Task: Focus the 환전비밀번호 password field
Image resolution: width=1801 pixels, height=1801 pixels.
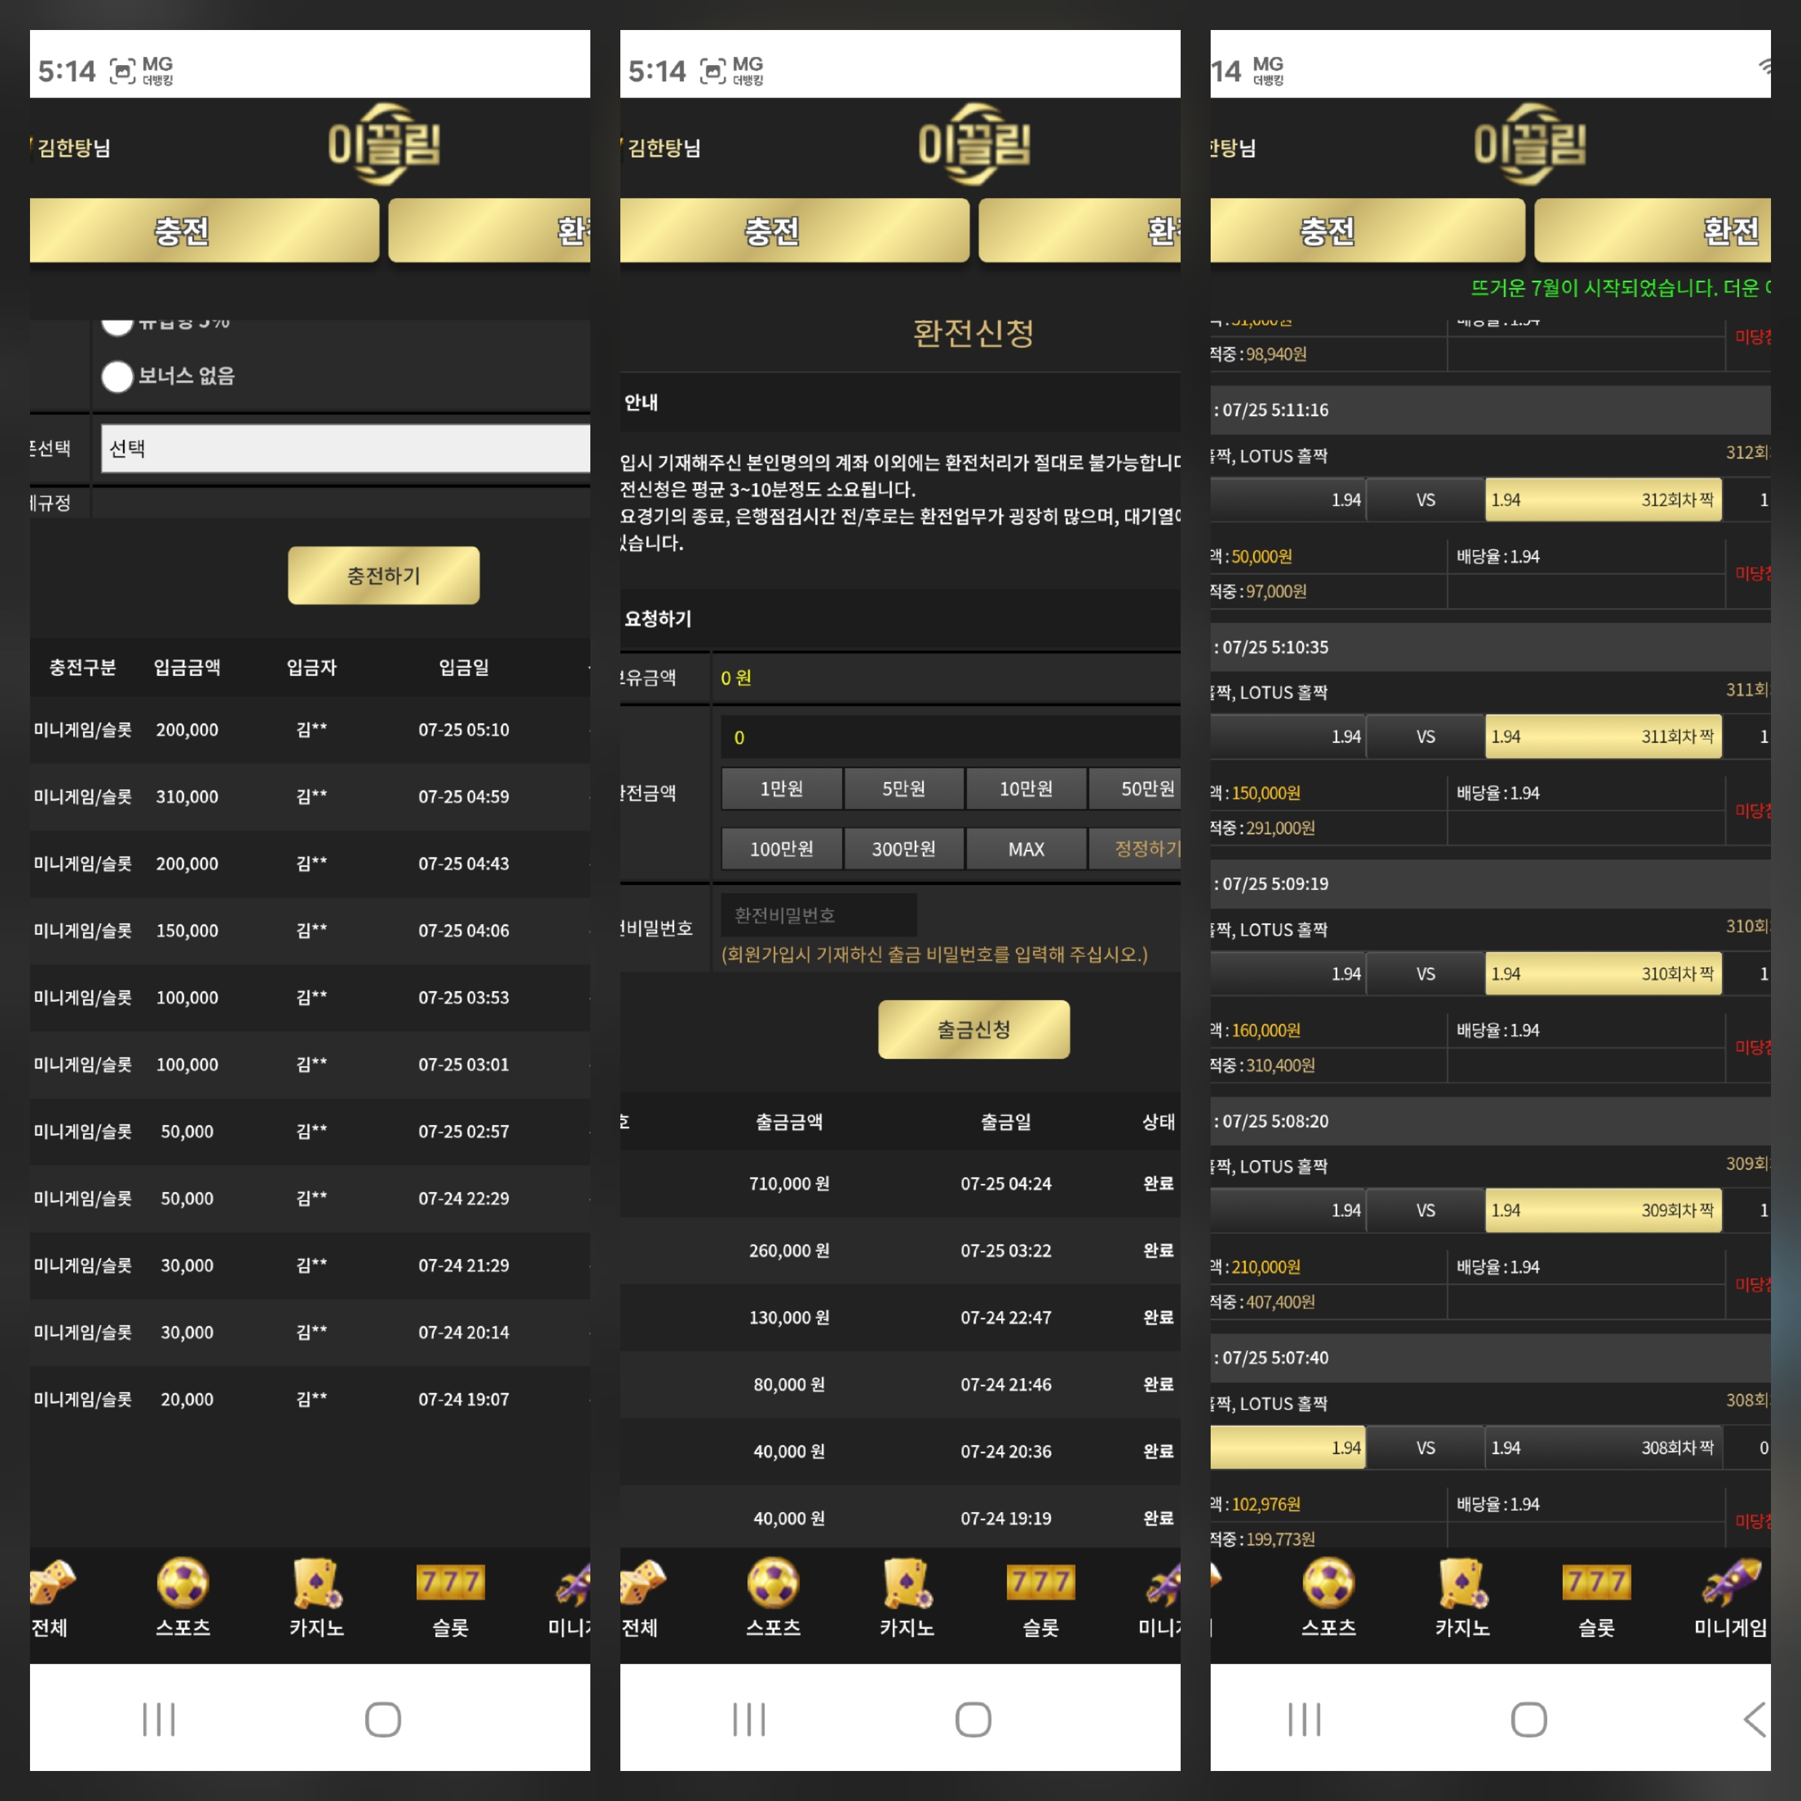Action: point(819,914)
